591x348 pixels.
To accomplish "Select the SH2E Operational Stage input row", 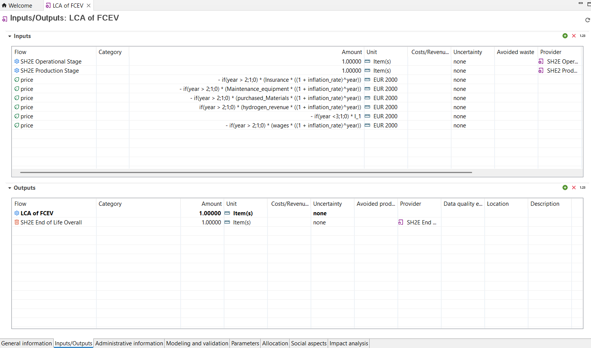I will click(x=51, y=62).
